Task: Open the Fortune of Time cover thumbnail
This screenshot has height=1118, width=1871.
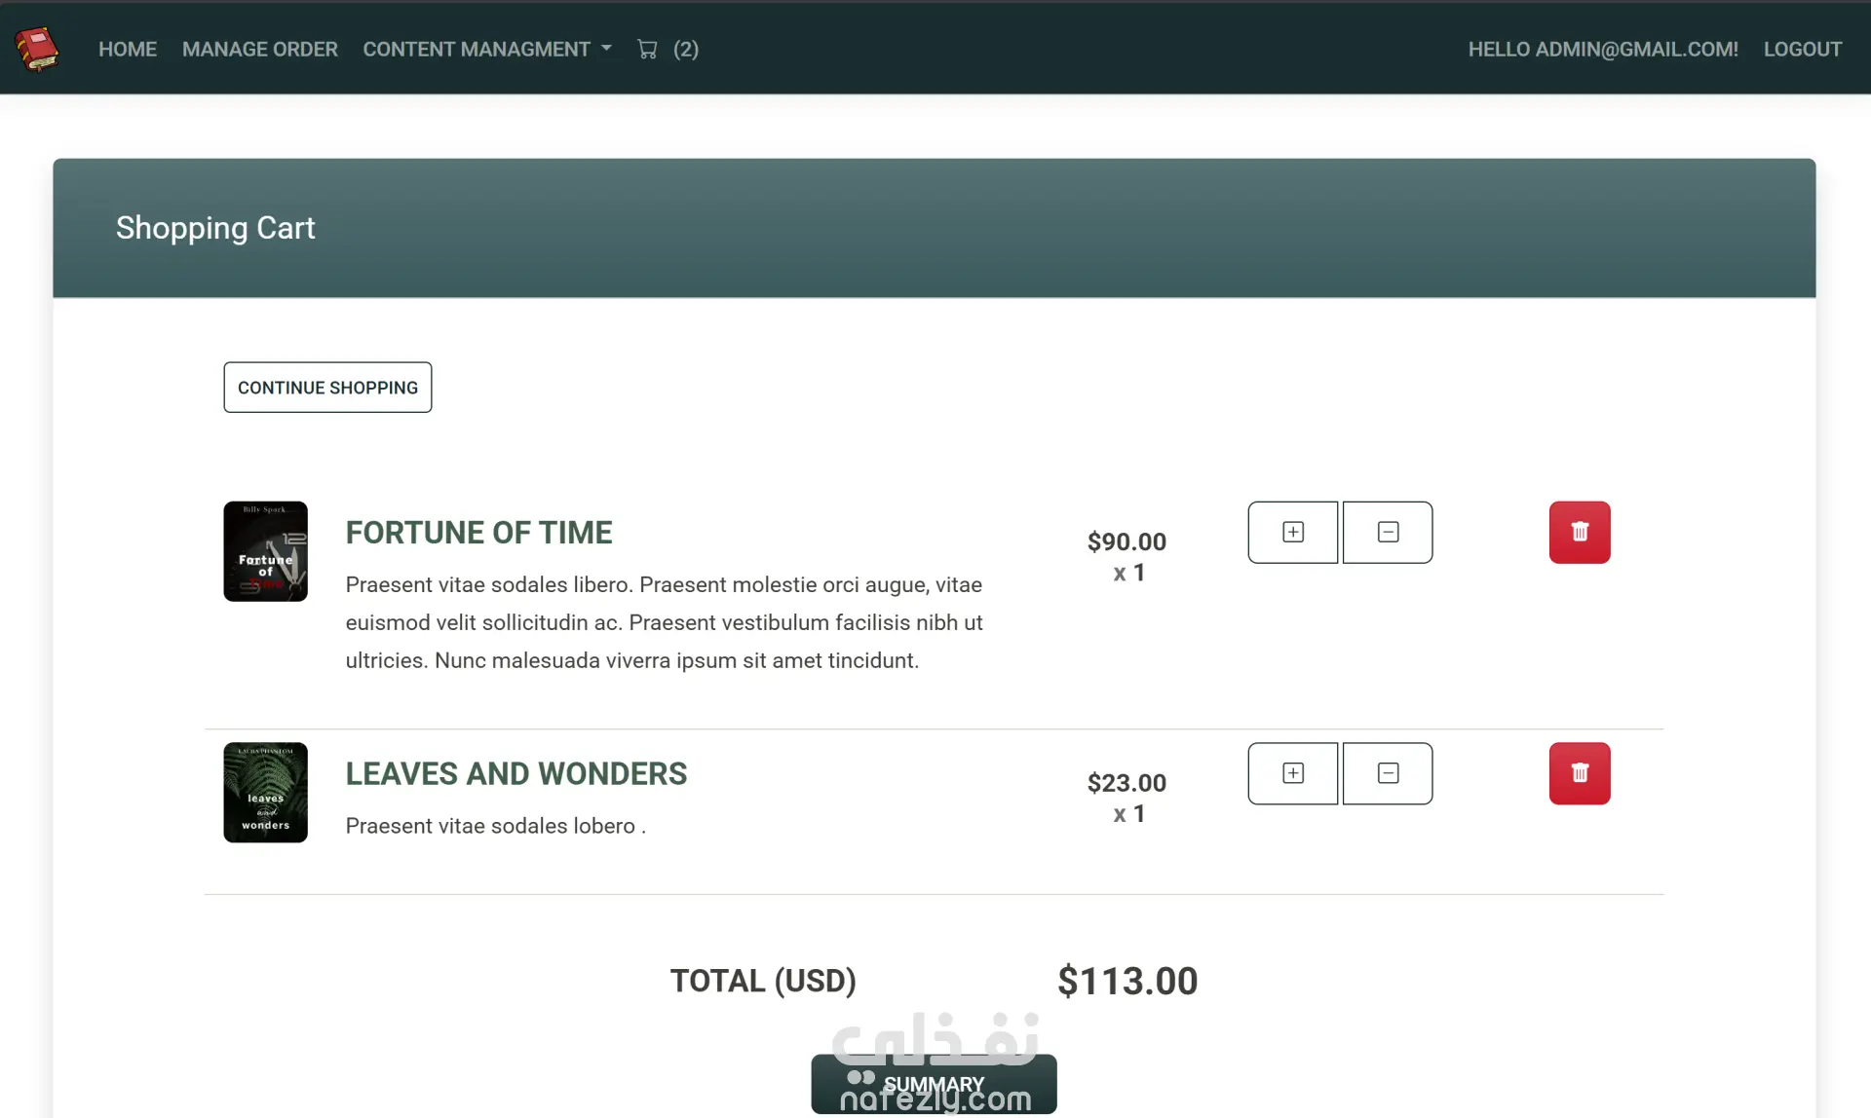Action: coord(265,551)
